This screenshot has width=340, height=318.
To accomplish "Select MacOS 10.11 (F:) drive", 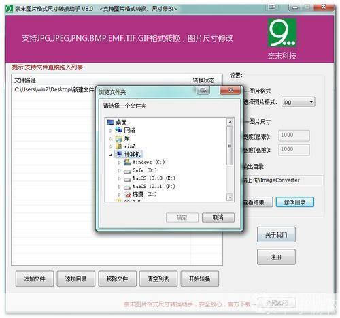I will pyautogui.click(x=154, y=187).
